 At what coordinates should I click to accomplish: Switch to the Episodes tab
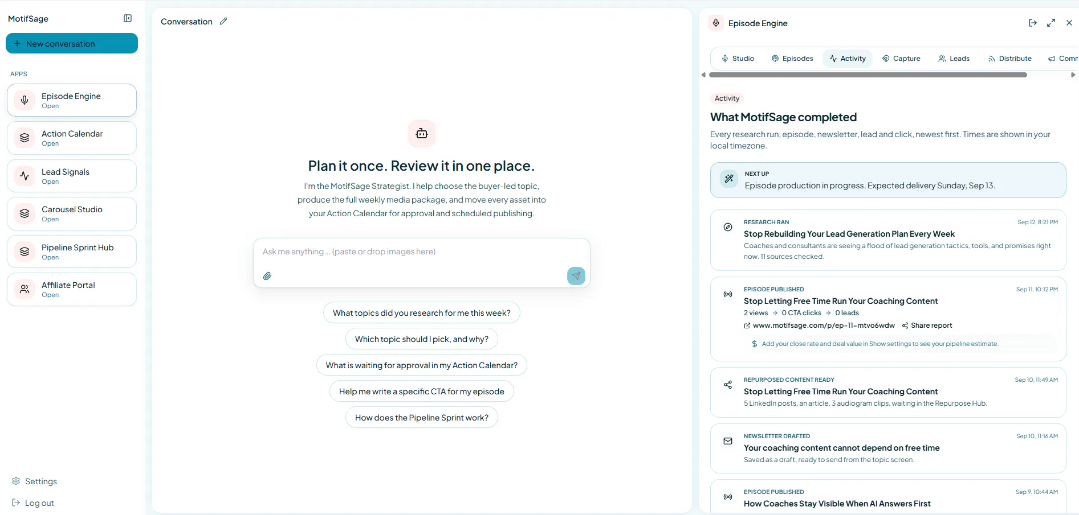[x=792, y=59]
